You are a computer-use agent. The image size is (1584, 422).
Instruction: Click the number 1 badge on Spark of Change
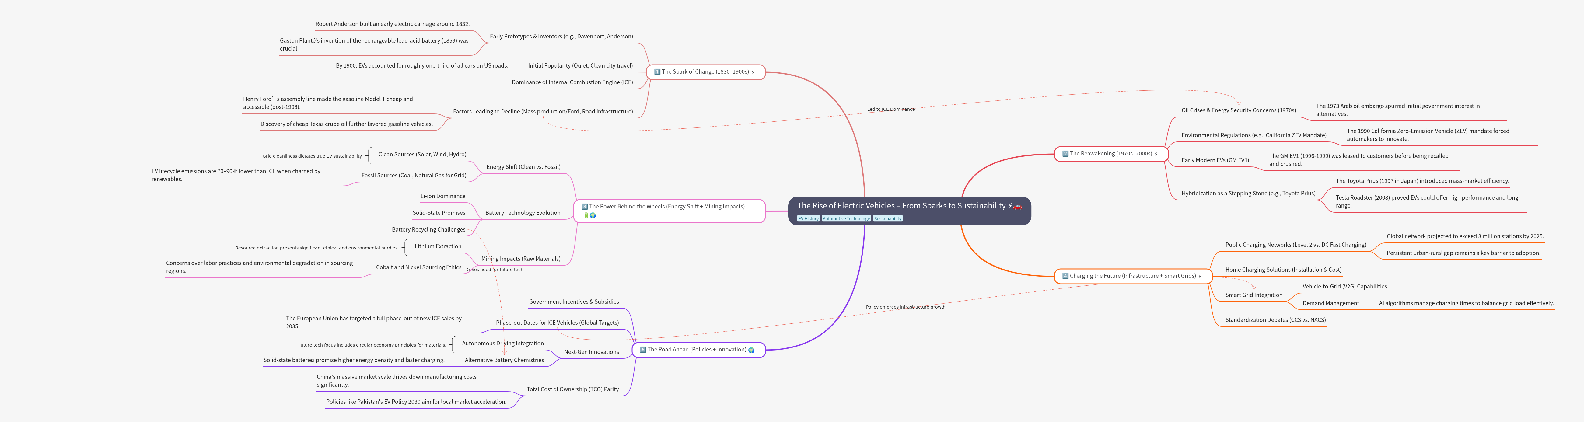(x=657, y=72)
